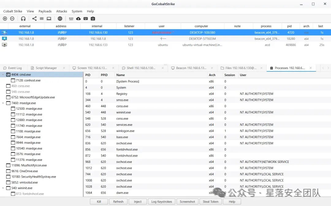The height and width of the screenshot is (206, 331).
Task: Tick checkbox for 12500: msedge.exe
Action: click(13, 109)
